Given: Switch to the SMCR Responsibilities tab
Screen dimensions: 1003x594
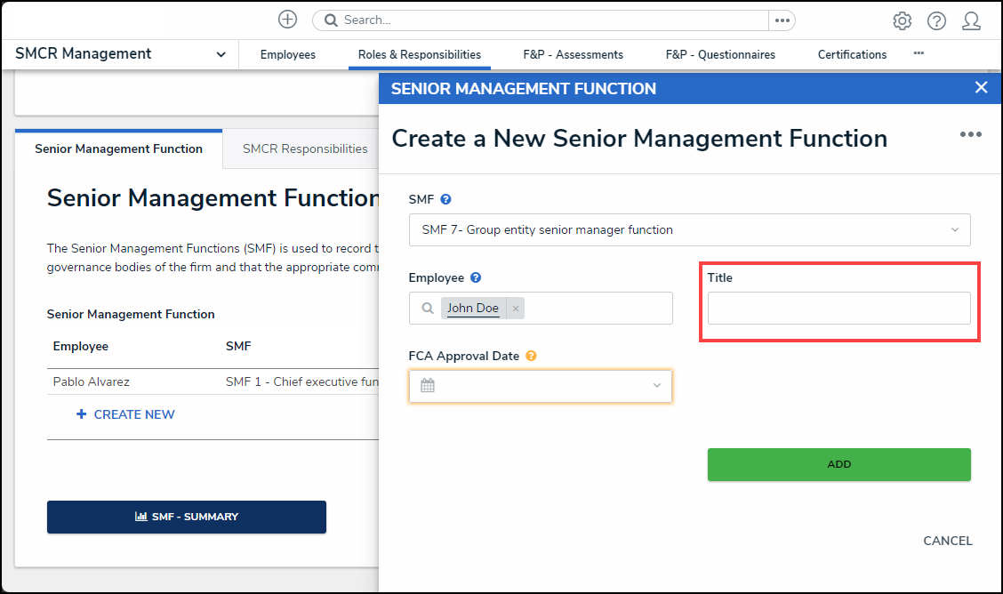Looking at the screenshot, I should (x=305, y=148).
